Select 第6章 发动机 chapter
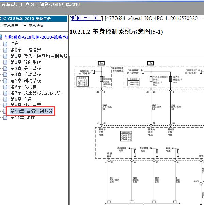The image size is (204, 205). coord(23,87)
